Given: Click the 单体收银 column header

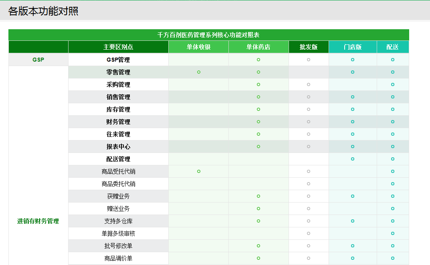Looking at the screenshot, I should (x=199, y=47).
